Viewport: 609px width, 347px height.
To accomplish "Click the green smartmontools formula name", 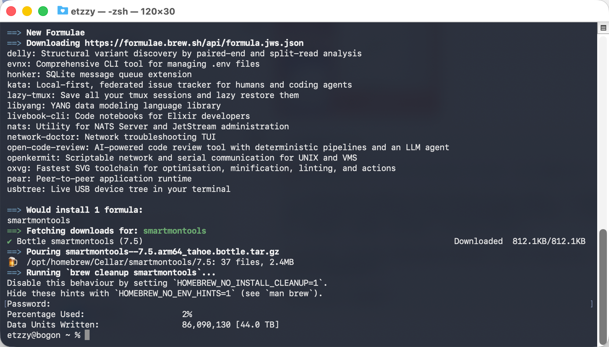I will pyautogui.click(x=175, y=231).
